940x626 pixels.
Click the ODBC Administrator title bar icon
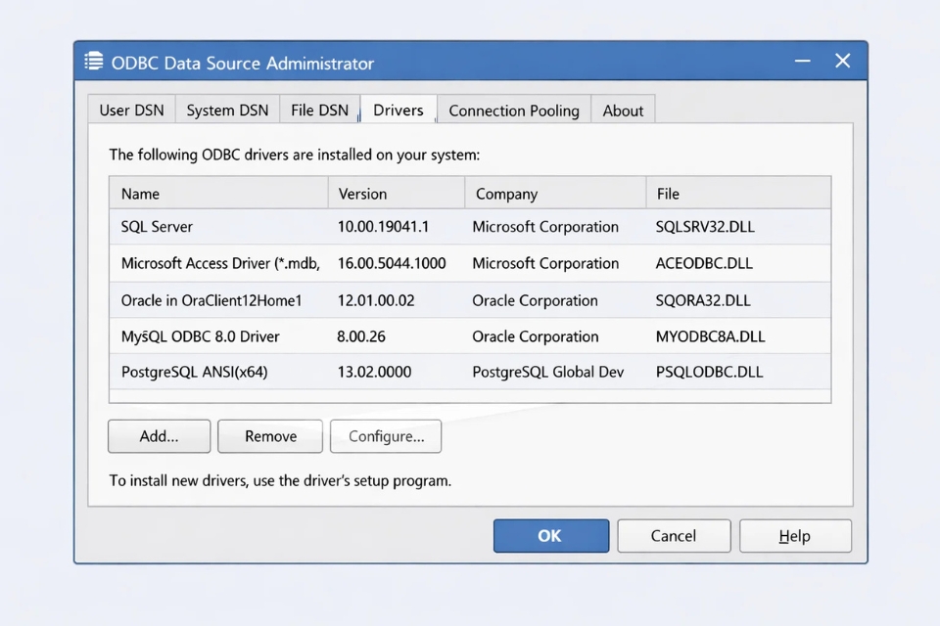[x=93, y=61]
